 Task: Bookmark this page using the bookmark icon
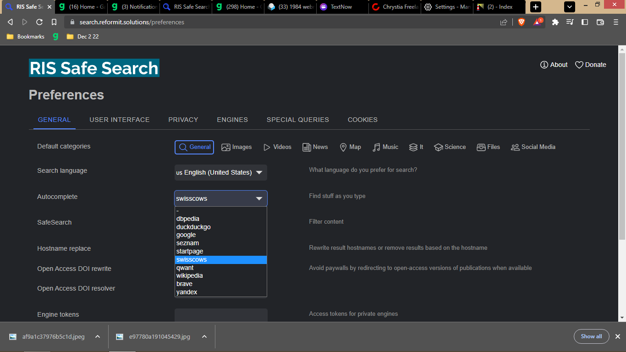pos(54,22)
